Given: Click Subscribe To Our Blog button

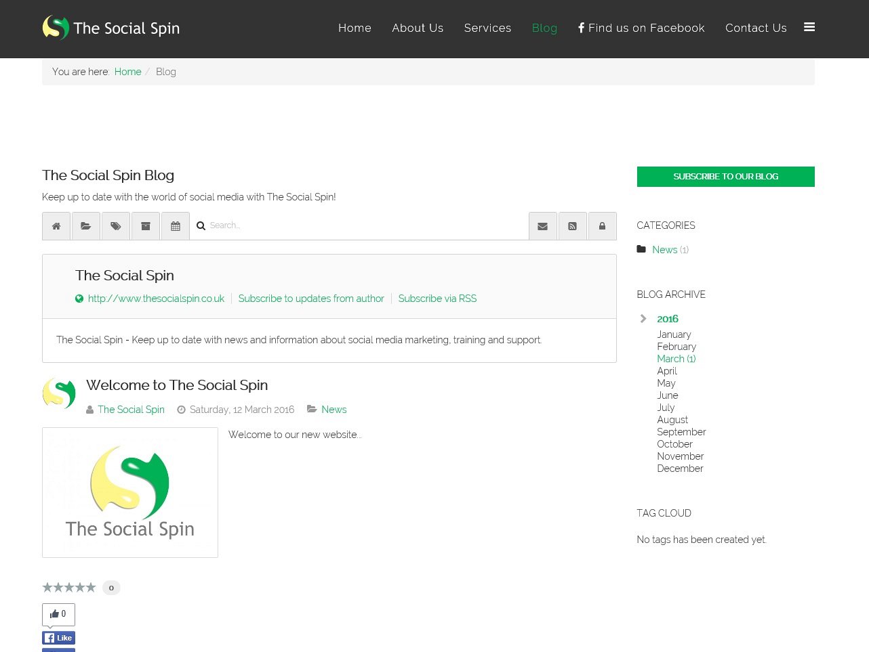Looking at the screenshot, I should 725,177.
